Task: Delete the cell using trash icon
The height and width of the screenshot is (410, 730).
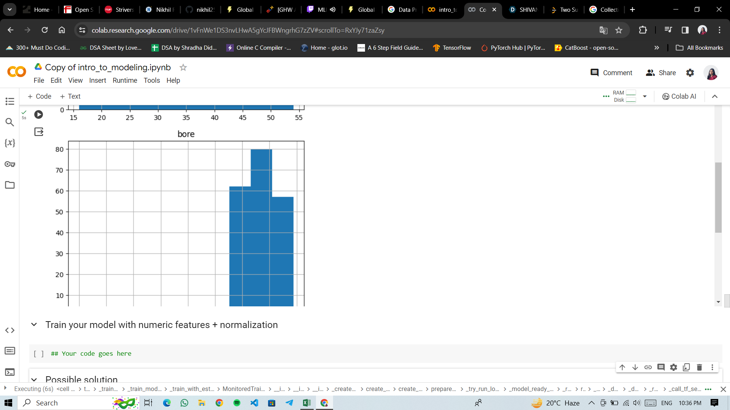Action: tap(699, 367)
